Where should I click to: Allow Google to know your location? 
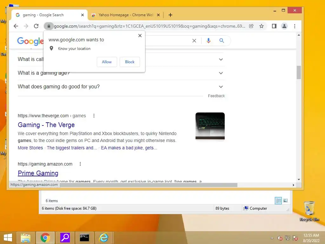click(107, 62)
